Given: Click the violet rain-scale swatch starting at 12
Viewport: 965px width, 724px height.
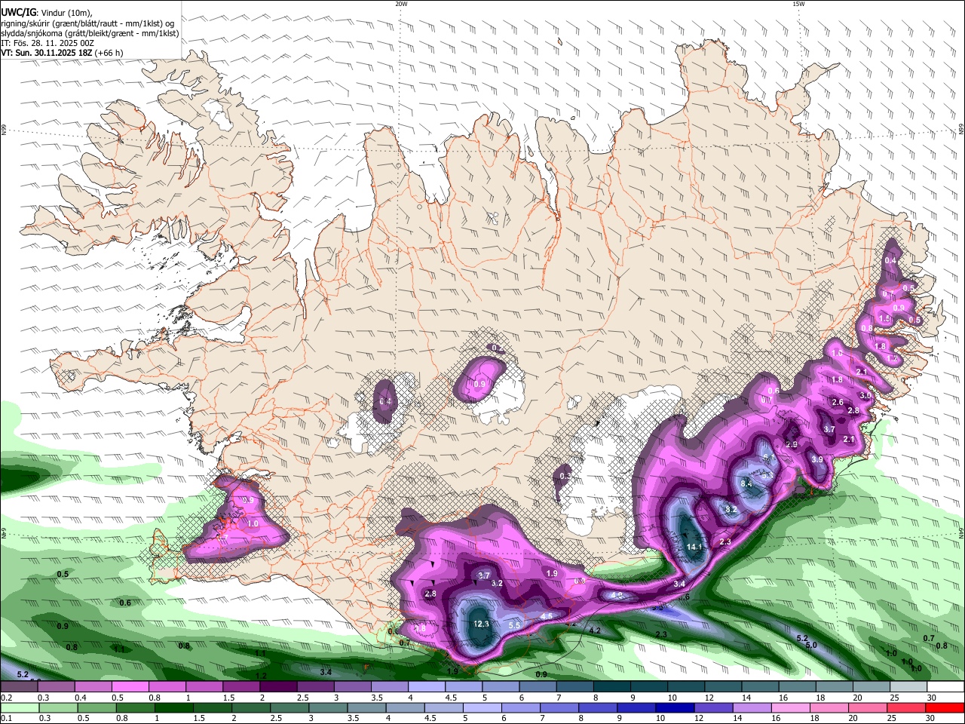Looking at the screenshot, I should point(713,707).
